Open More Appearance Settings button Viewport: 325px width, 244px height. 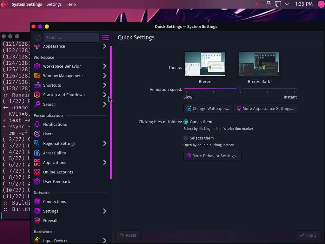tap(265, 109)
